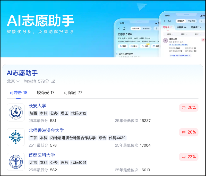Screen dimensions: 206x176
Task: Click the 物生地 subject text
Action: (30, 81)
